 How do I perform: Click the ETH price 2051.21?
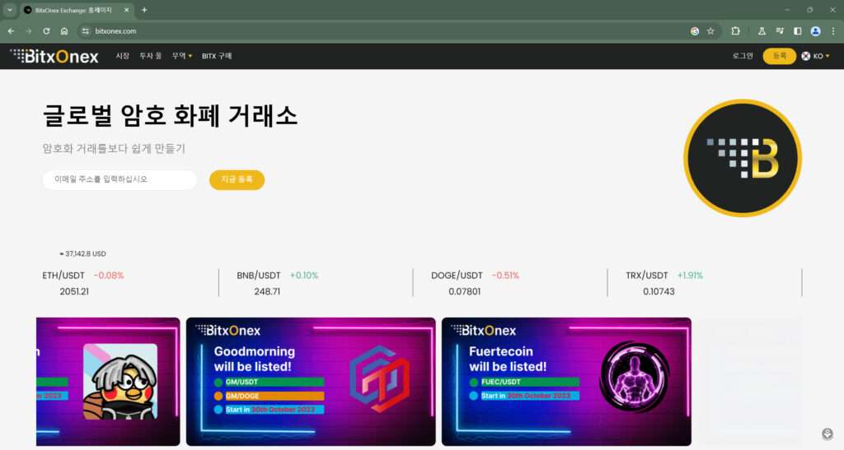[x=74, y=291]
